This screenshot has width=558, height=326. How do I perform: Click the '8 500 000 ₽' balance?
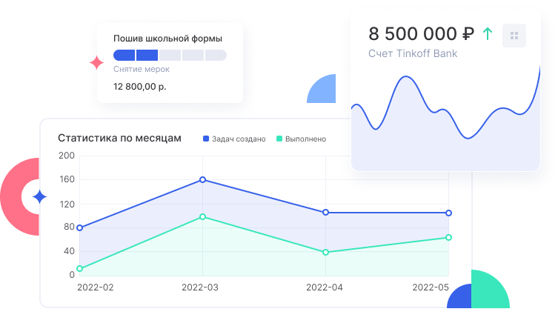click(422, 34)
